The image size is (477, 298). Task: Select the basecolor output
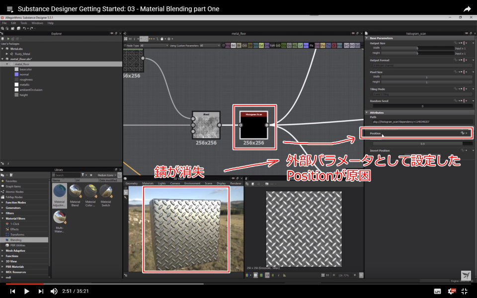pyautogui.click(x=25, y=70)
